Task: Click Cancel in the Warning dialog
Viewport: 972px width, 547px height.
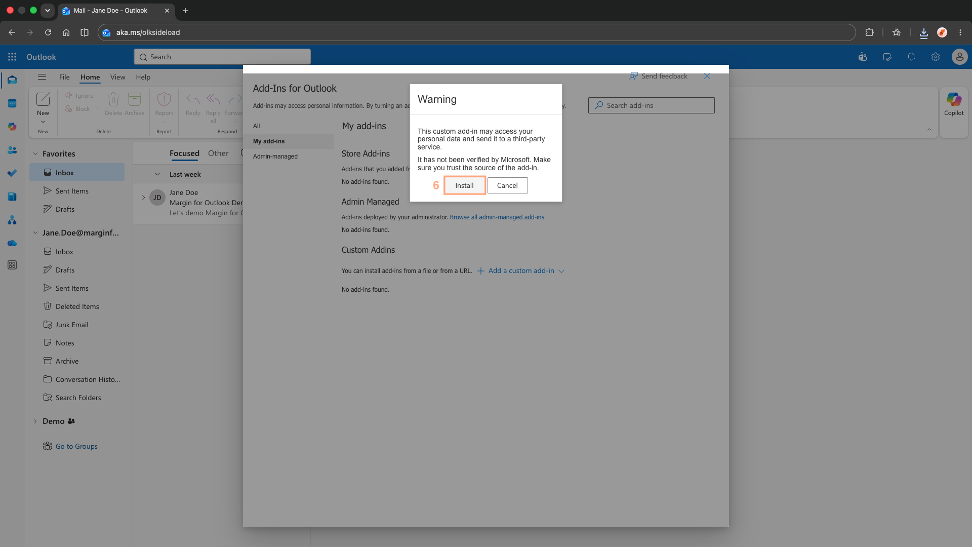Action: pos(507,185)
